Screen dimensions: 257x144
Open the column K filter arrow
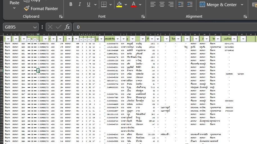[69, 39]
